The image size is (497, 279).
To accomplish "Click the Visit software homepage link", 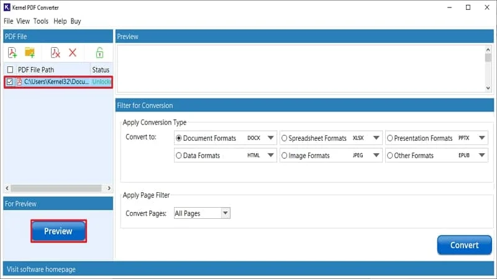I will coord(41,270).
